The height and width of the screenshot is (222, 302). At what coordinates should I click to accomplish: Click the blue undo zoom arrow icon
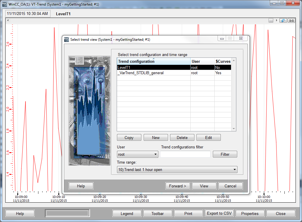[x=283, y=21]
